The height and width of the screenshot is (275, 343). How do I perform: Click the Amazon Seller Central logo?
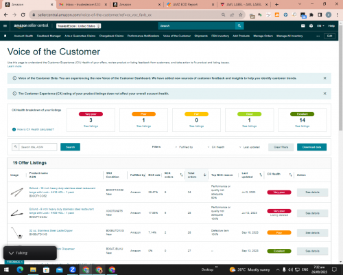coord(31,25)
